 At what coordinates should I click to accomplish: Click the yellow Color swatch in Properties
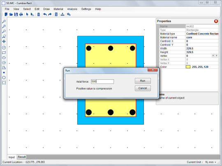pyautogui.click(x=188, y=67)
